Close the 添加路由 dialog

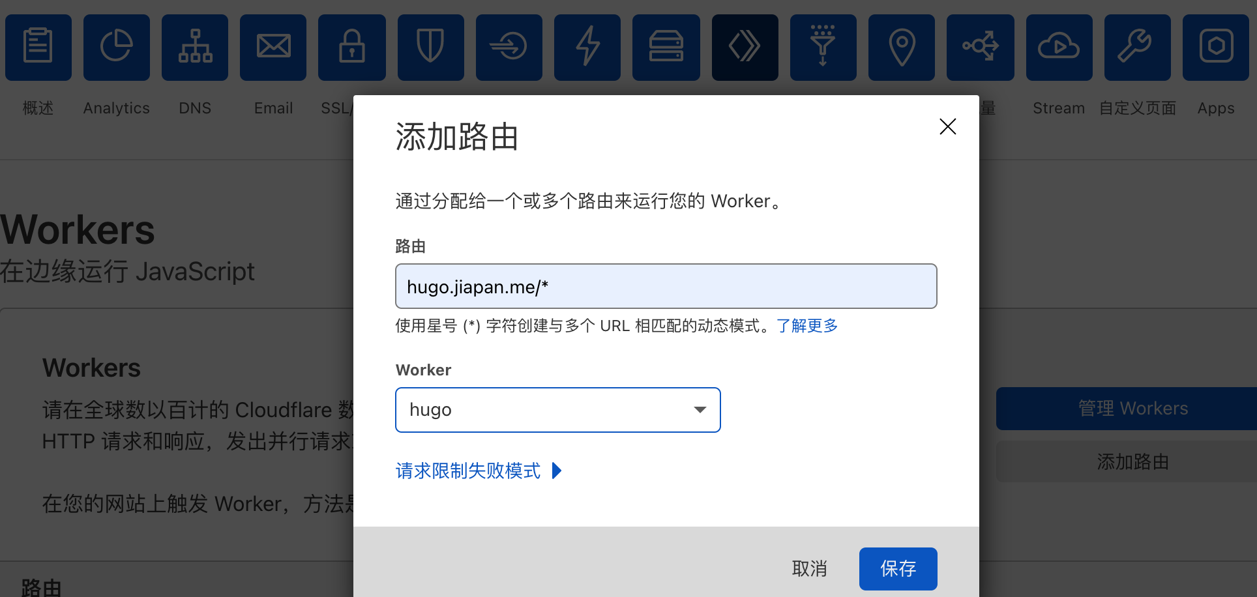[947, 126]
